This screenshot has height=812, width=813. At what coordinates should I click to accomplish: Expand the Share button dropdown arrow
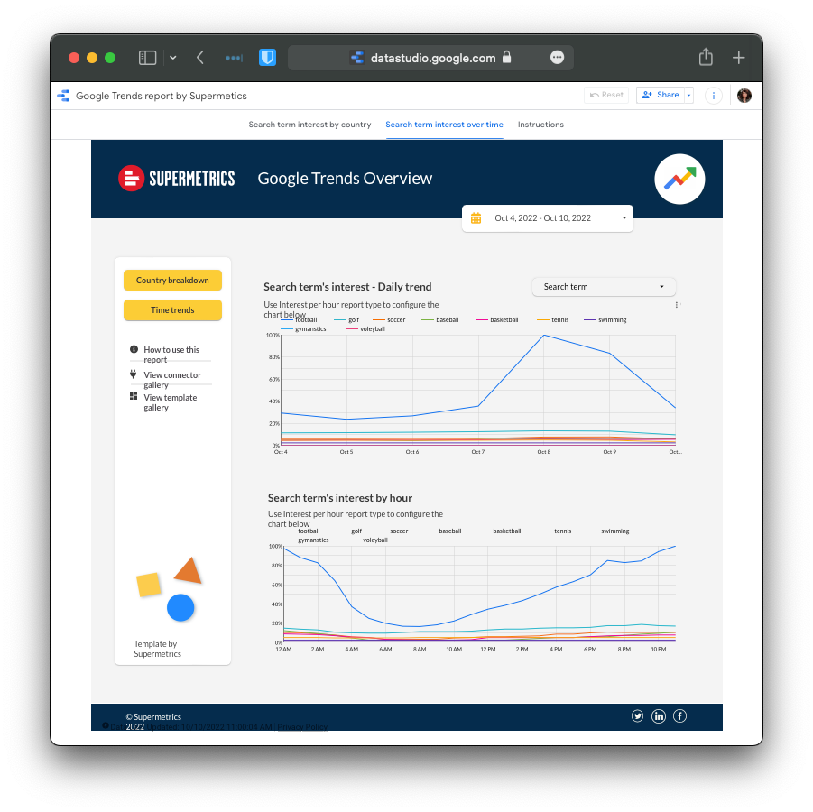[x=689, y=96]
